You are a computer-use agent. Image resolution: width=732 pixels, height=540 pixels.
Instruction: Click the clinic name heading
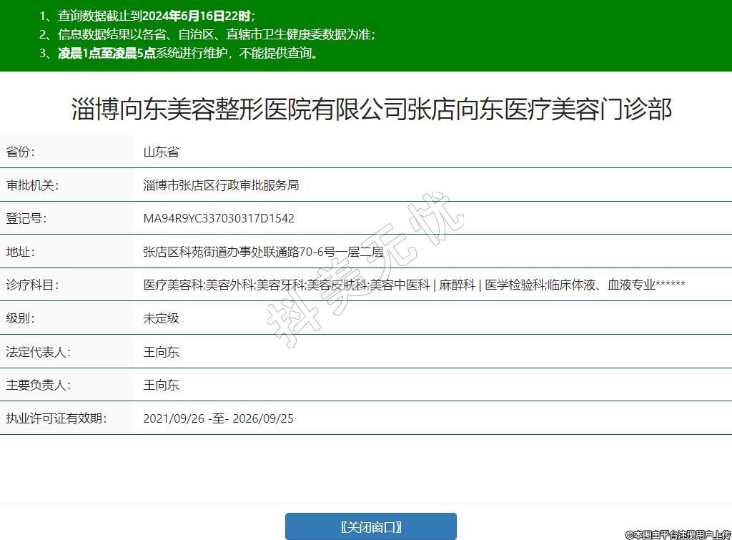371,109
